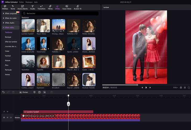Click the crop icon in preview controls

(185, 88)
